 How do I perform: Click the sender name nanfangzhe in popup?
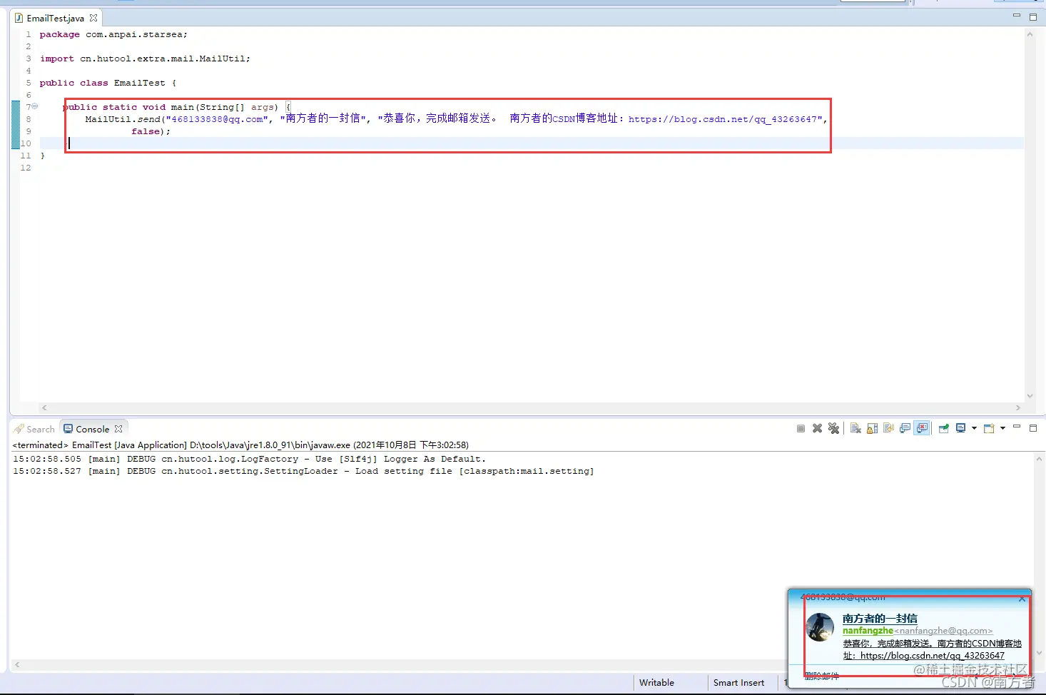point(868,631)
